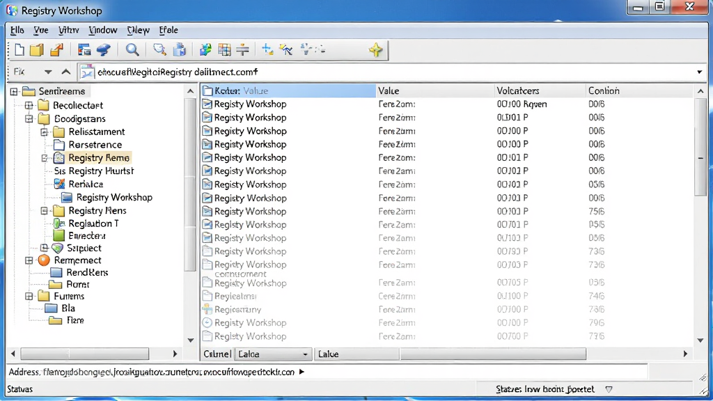Collapse the Boodigstans folder node
The height and width of the screenshot is (401, 713).
tap(29, 118)
